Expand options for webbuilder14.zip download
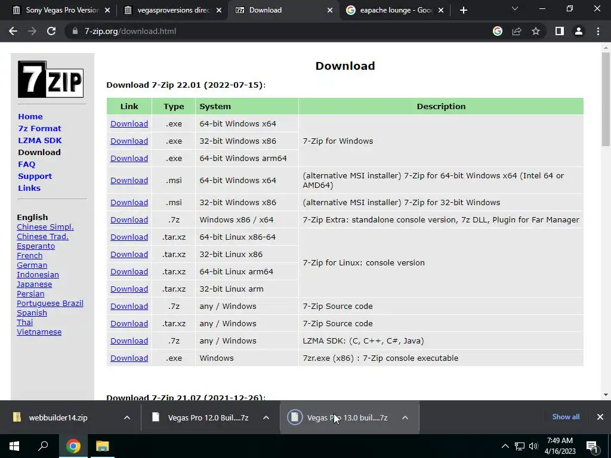The image size is (611, 458). tap(127, 417)
